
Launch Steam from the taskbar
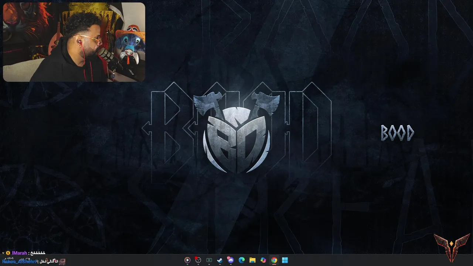click(x=220, y=260)
